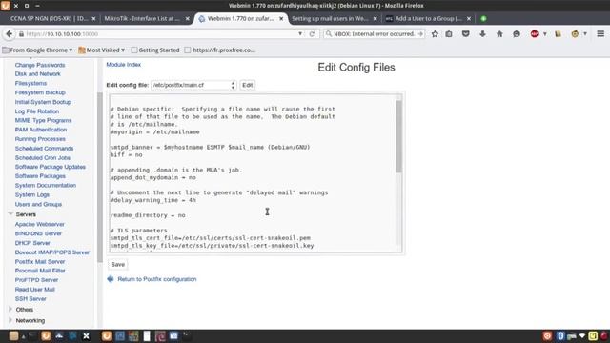Image resolution: width=610 pixels, height=343 pixels.
Task: Click the search arrow in search box
Action: (420, 34)
